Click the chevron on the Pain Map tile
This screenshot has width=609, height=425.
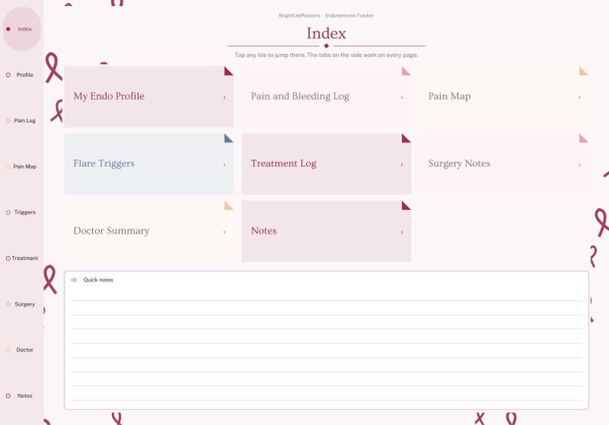(x=580, y=97)
